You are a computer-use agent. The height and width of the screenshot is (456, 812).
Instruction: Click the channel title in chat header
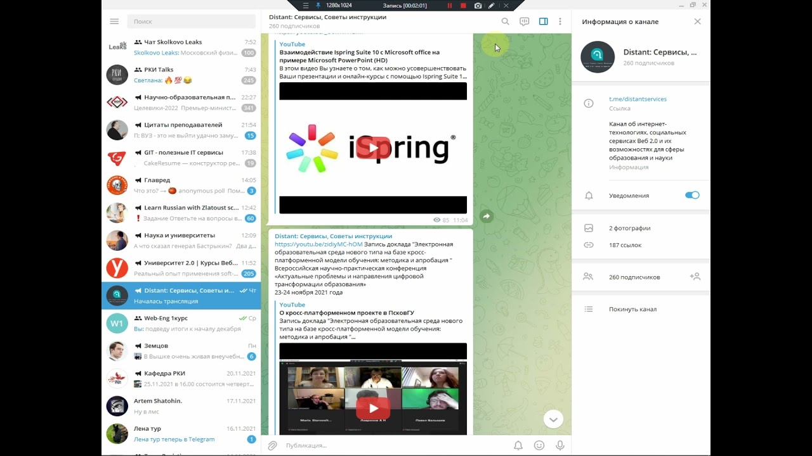click(x=327, y=17)
